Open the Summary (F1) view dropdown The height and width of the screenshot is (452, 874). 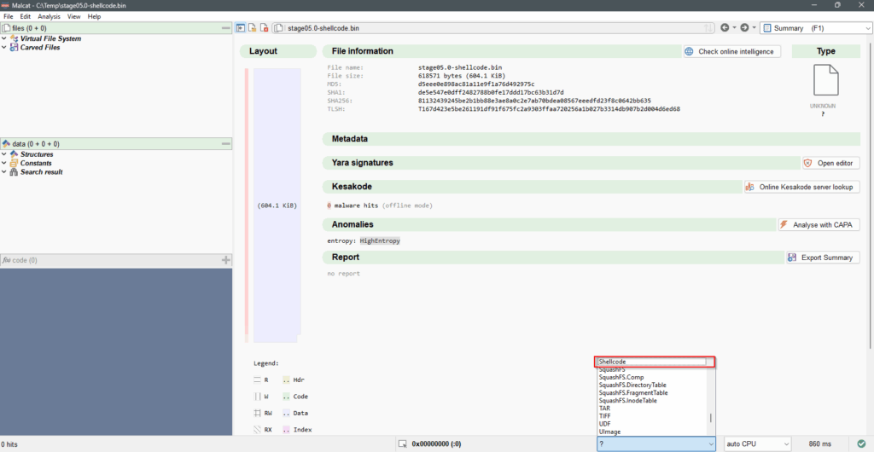[x=816, y=28]
